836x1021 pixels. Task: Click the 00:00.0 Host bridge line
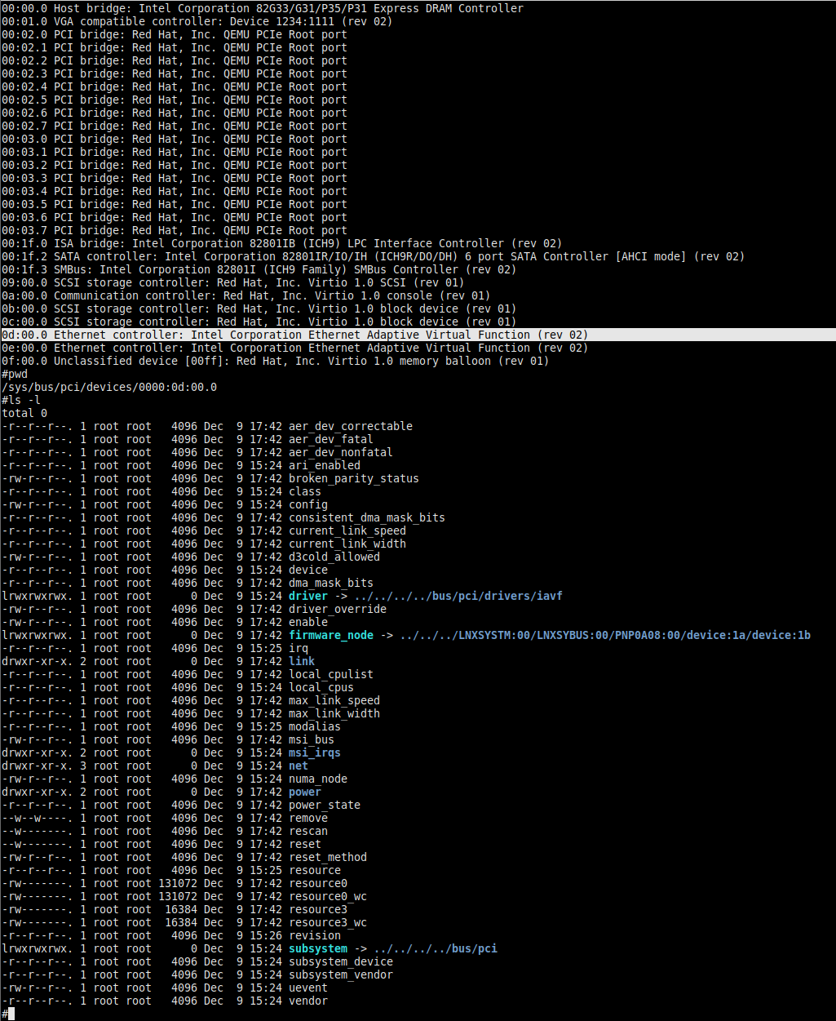pyautogui.click(x=263, y=8)
